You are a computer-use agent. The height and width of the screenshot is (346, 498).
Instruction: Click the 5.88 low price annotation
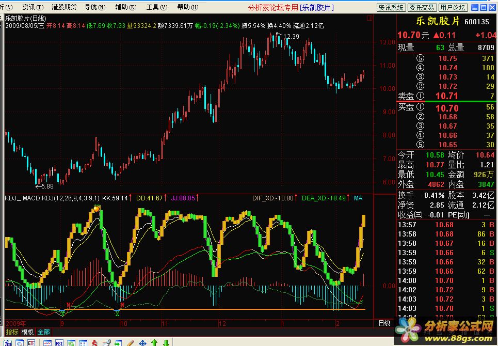point(47,186)
